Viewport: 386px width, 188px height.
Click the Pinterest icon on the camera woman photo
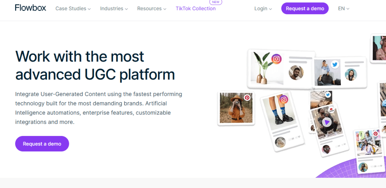click(x=247, y=98)
